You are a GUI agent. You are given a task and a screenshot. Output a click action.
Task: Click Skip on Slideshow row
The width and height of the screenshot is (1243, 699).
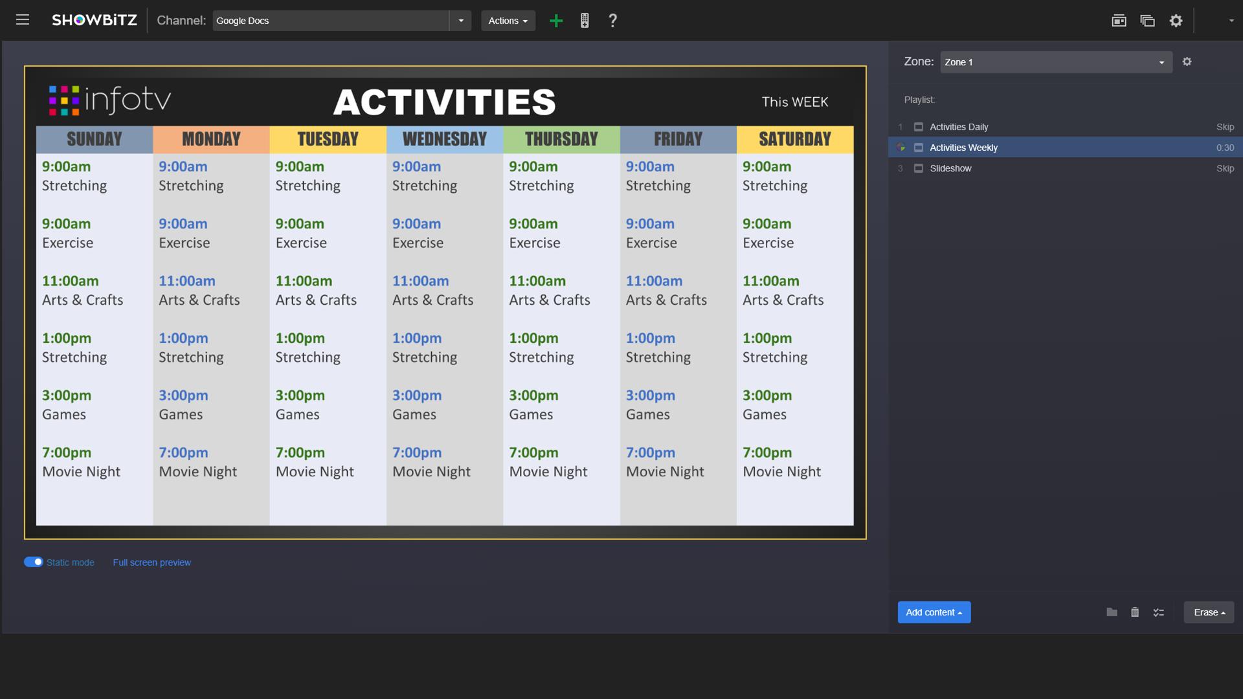pos(1225,168)
